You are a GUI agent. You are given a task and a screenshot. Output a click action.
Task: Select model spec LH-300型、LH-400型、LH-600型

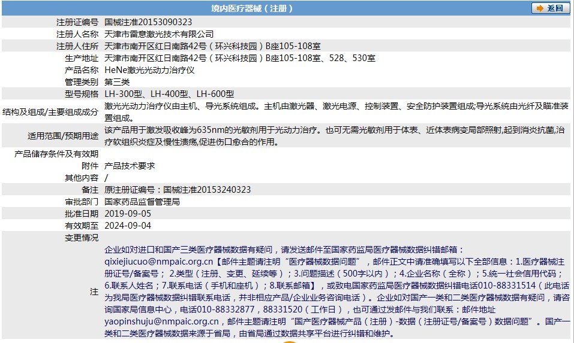click(169, 94)
